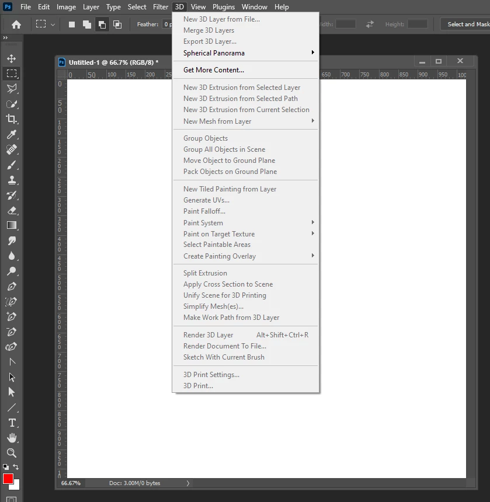
Task: Select the Healing Brush tool
Action: pos(12,149)
